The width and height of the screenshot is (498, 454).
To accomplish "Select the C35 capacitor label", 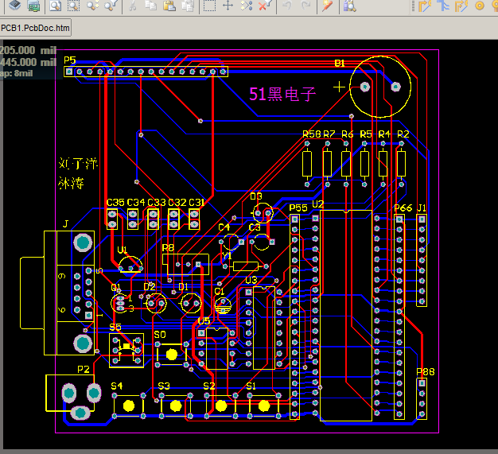I will (x=115, y=203).
